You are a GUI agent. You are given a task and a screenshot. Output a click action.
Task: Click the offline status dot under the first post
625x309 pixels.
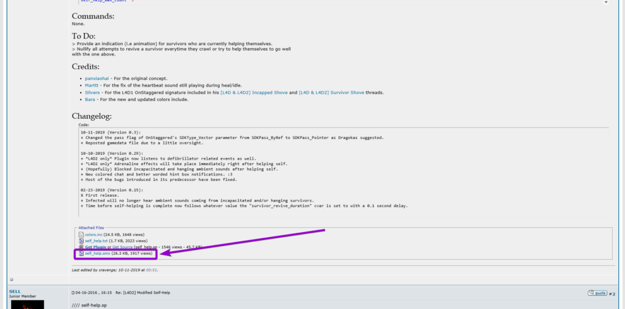coord(11,280)
